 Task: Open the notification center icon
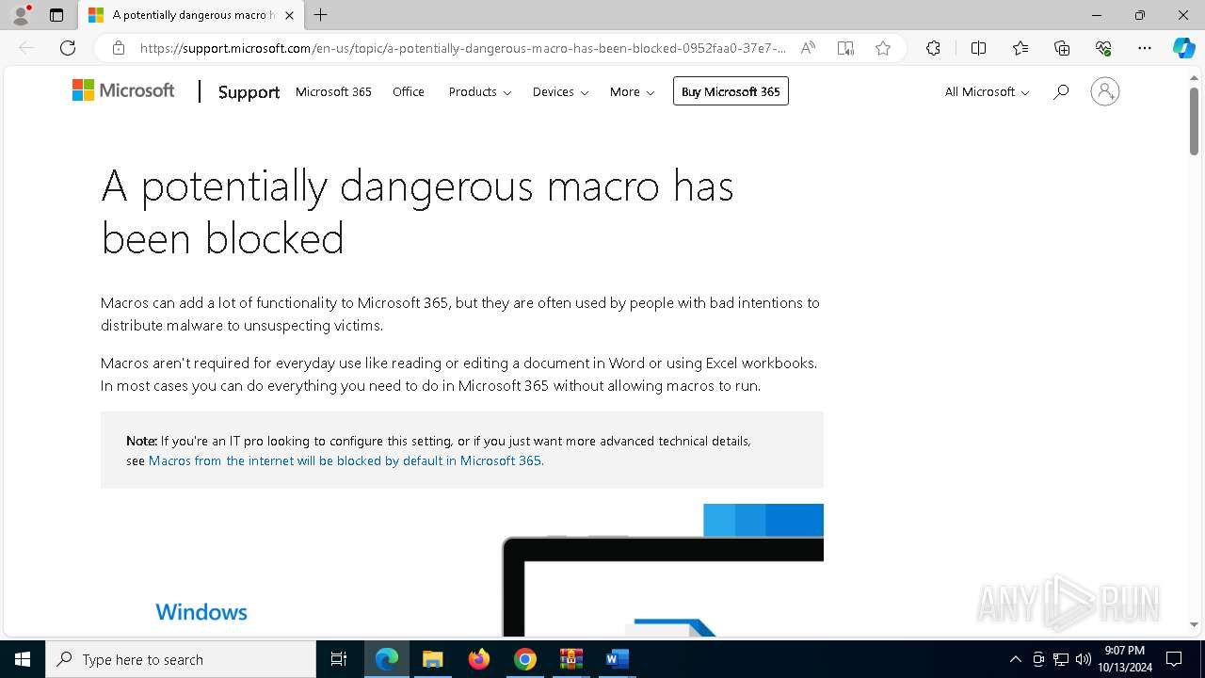point(1174,659)
